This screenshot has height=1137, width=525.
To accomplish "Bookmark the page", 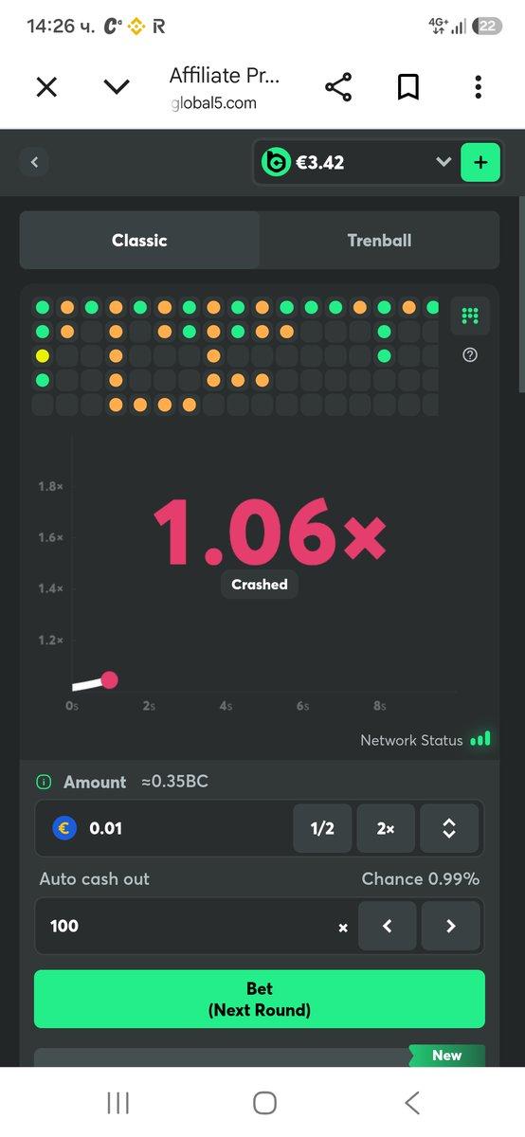I will 408,87.
